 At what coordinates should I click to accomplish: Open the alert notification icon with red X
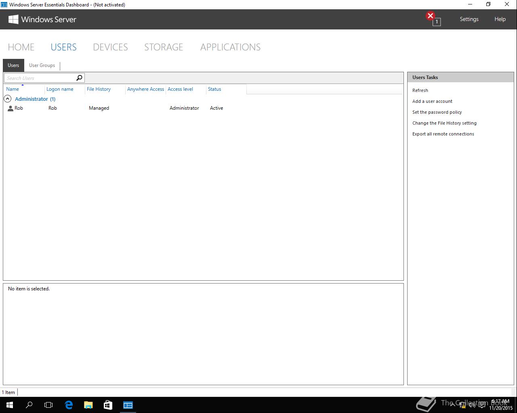[433, 19]
